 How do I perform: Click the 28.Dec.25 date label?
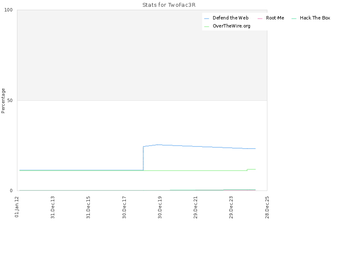pyautogui.click(x=267, y=207)
